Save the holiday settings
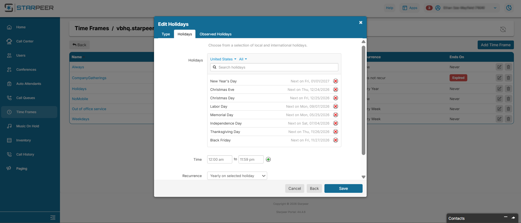The width and height of the screenshot is (521, 223). point(343,188)
